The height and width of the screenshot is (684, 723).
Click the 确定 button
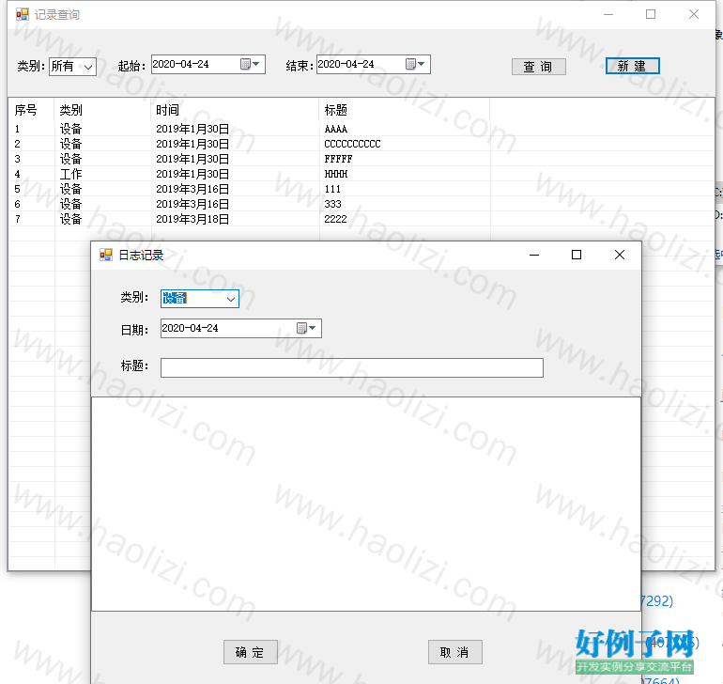click(x=251, y=652)
